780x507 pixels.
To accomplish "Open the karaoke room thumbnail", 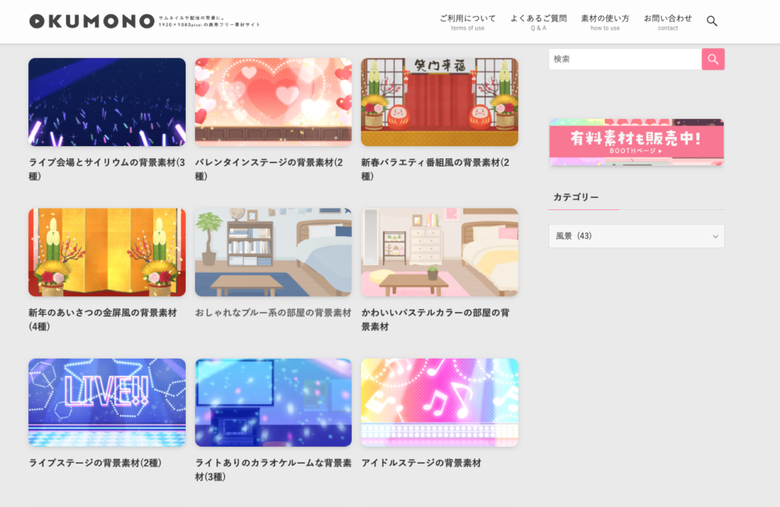I will click(273, 403).
